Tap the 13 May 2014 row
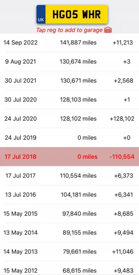Screen dimensions: 139x275 coord(69,233)
